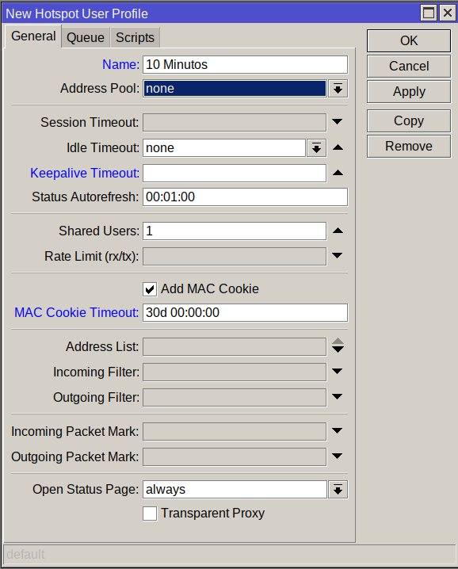Expand the Outgoing Filter field arrow
This screenshot has width=458, height=569.
(x=337, y=396)
